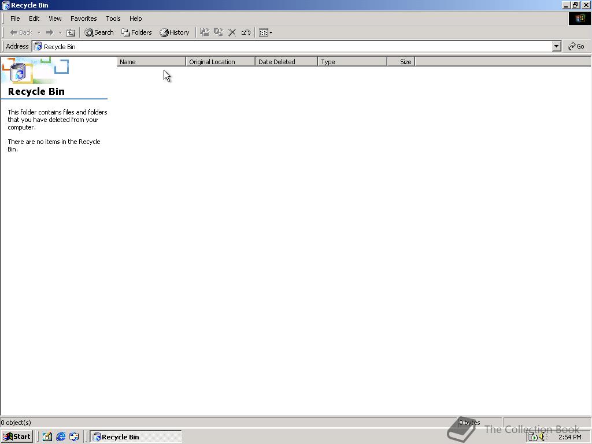The image size is (592, 444).
Task: Click the large Recycle Bin panel icon
Action: point(18,72)
